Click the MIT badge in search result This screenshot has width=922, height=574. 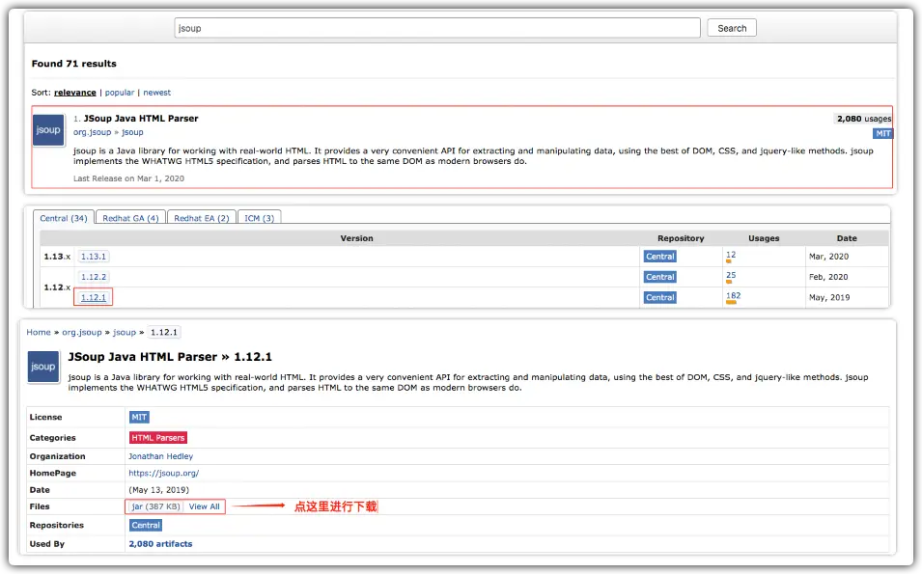pyautogui.click(x=882, y=133)
